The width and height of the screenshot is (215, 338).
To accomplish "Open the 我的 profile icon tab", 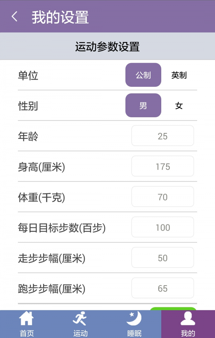I will coord(188,324).
